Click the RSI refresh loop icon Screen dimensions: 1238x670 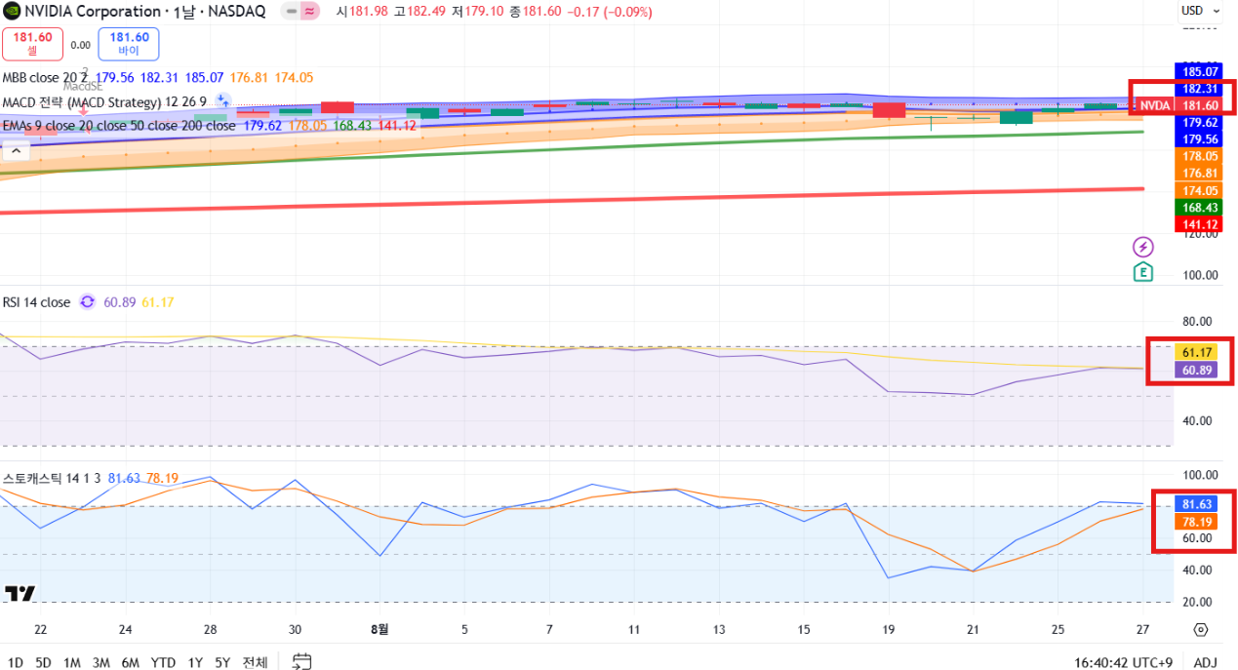(x=88, y=302)
